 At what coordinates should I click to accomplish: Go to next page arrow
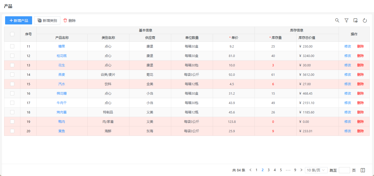click(301, 170)
